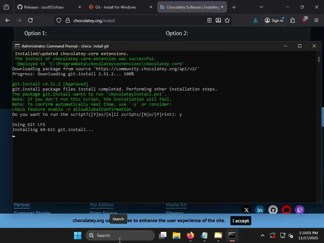324x243 pixels.
Task: Open the Windows Start menu
Action: (78, 235)
